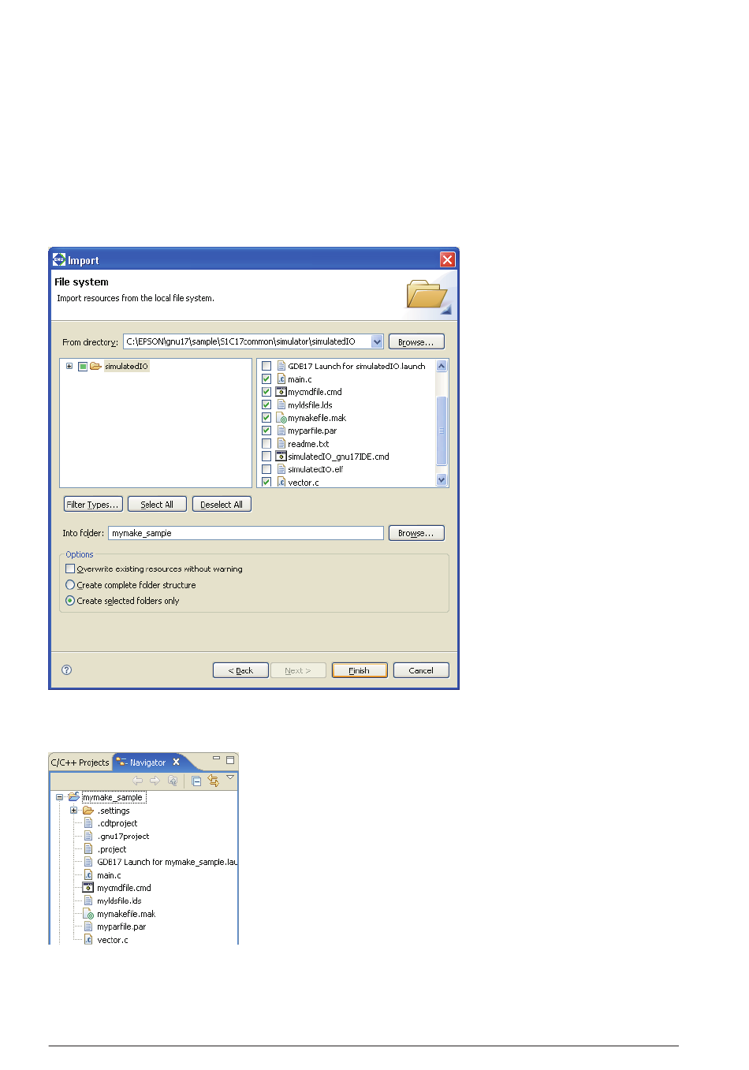The width and height of the screenshot is (749, 1070).
Task: Uncheck mycmdfile.cmd in Import file list
Action: [266, 392]
